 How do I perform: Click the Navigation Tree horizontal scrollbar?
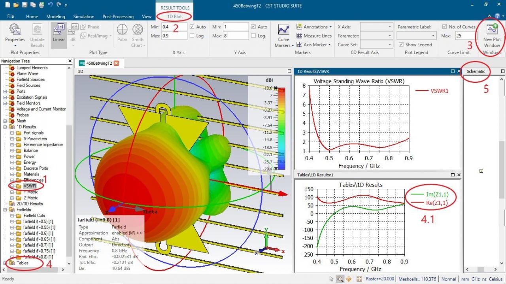34,269
